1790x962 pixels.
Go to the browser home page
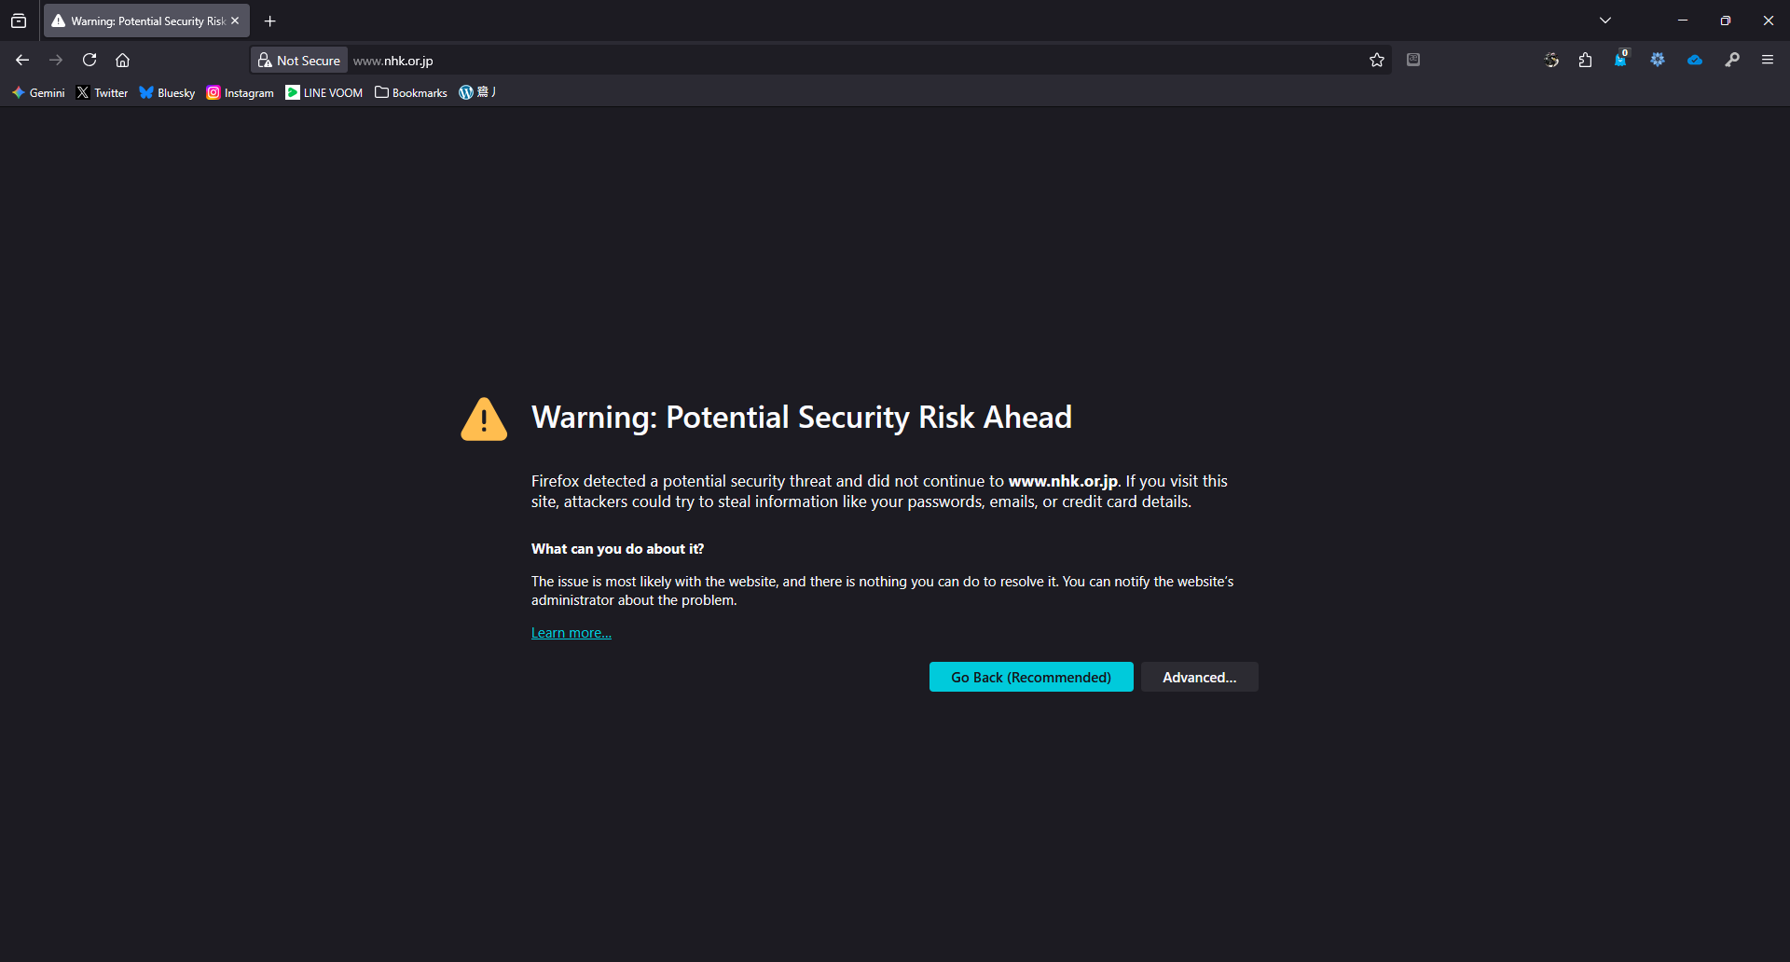(x=122, y=60)
